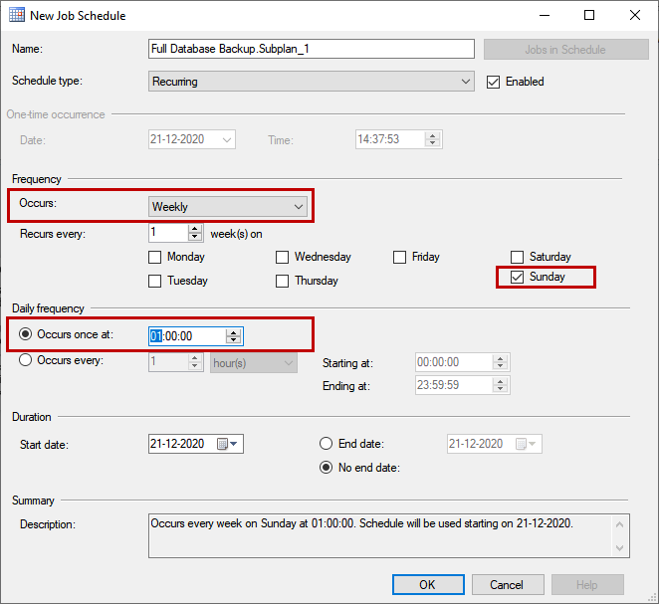Select the Occurs every radio button

pyautogui.click(x=26, y=360)
